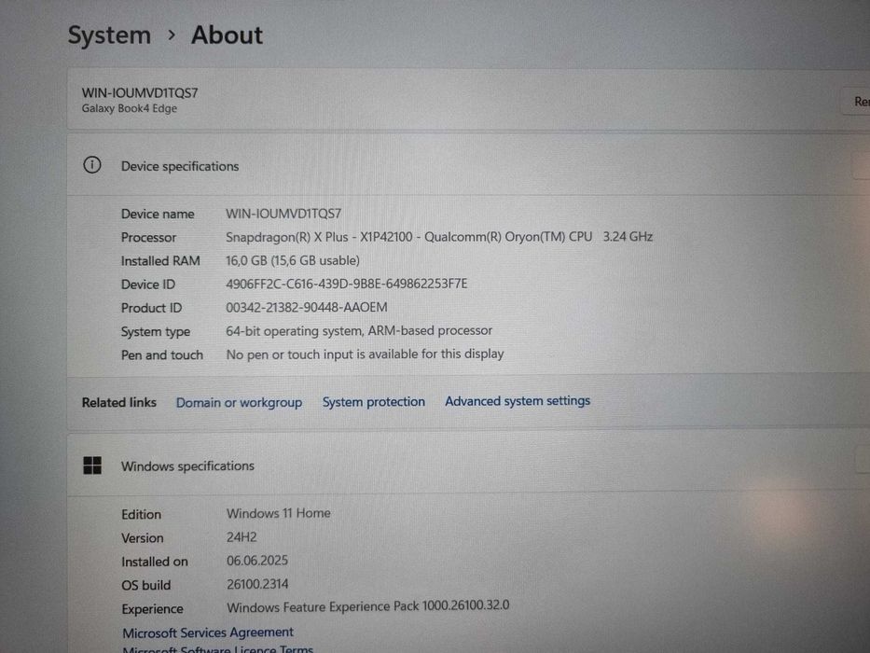
Task: Select Device name value WIN-IOUMVD1TQS7
Action: coord(283,214)
